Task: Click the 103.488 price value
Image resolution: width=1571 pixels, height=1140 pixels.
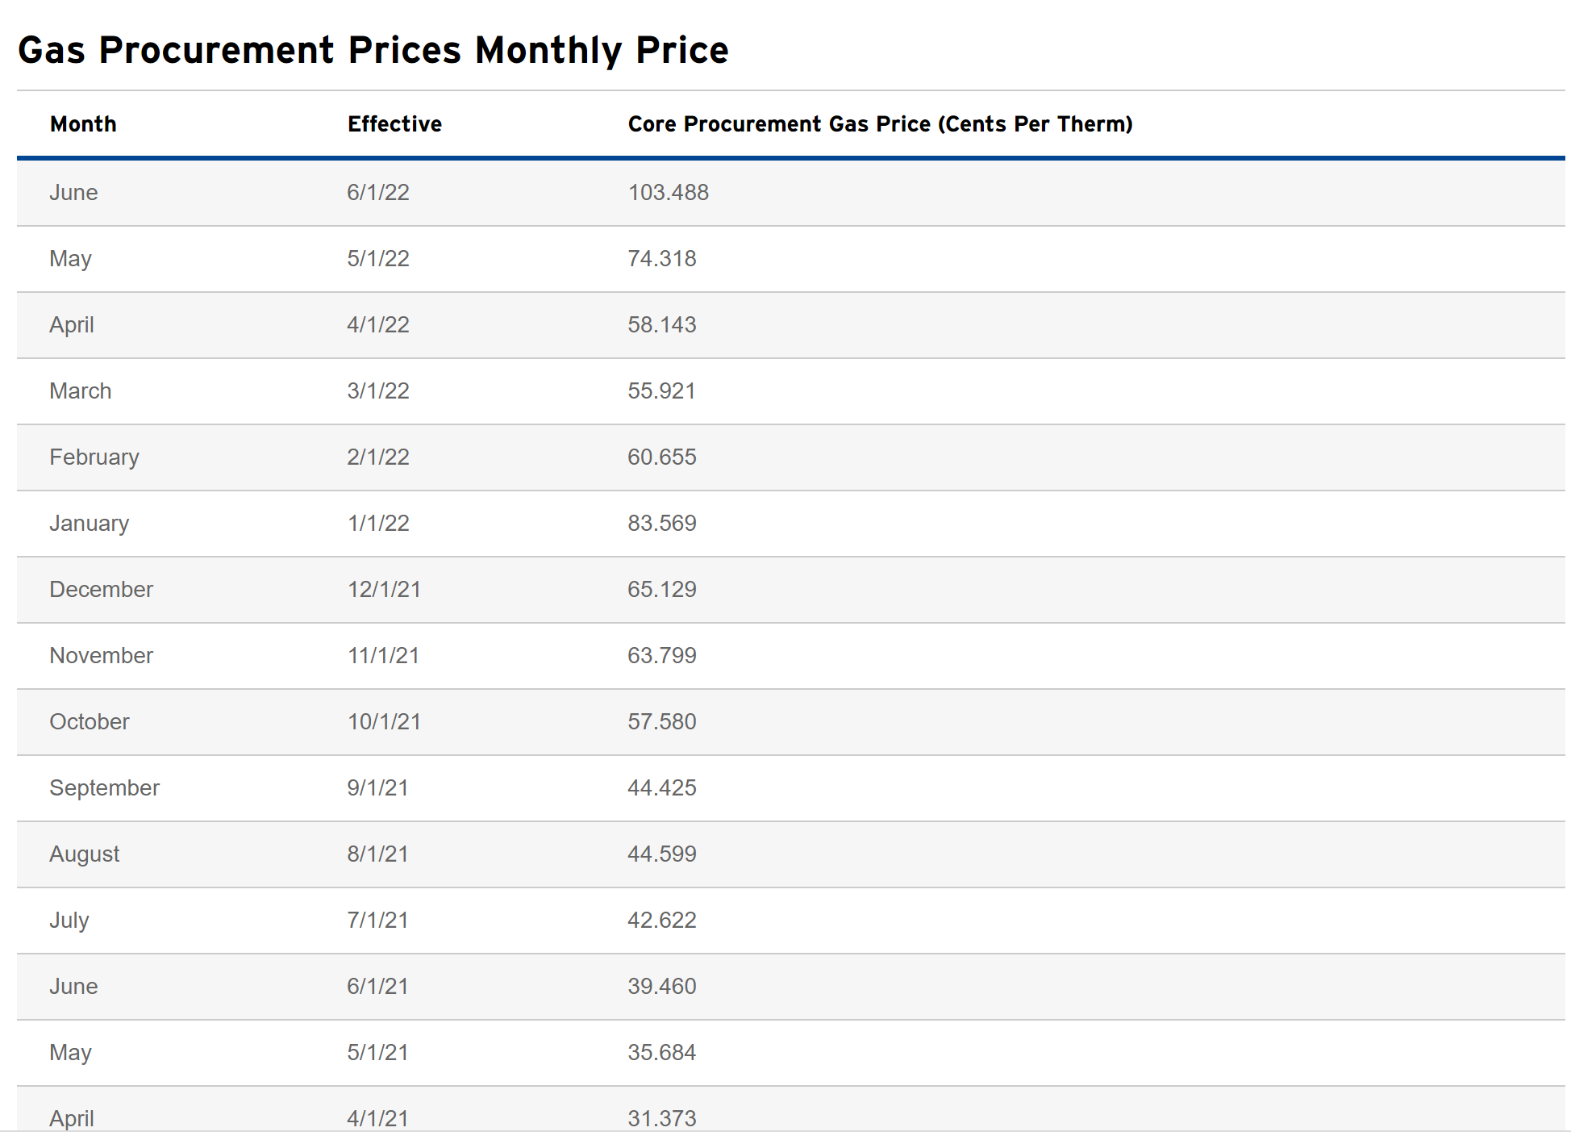Action: click(x=668, y=193)
